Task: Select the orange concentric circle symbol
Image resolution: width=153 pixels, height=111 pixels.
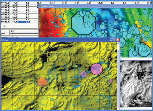Action: click(x=42, y=82)
